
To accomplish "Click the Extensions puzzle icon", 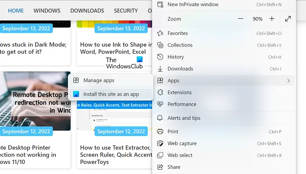I will (160, 92).
